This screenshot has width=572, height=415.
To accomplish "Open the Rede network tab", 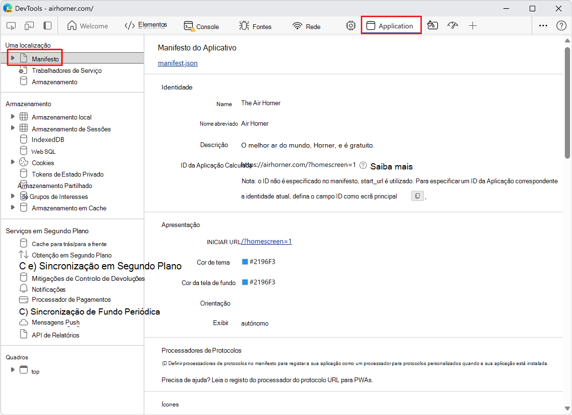I will 306,26.
